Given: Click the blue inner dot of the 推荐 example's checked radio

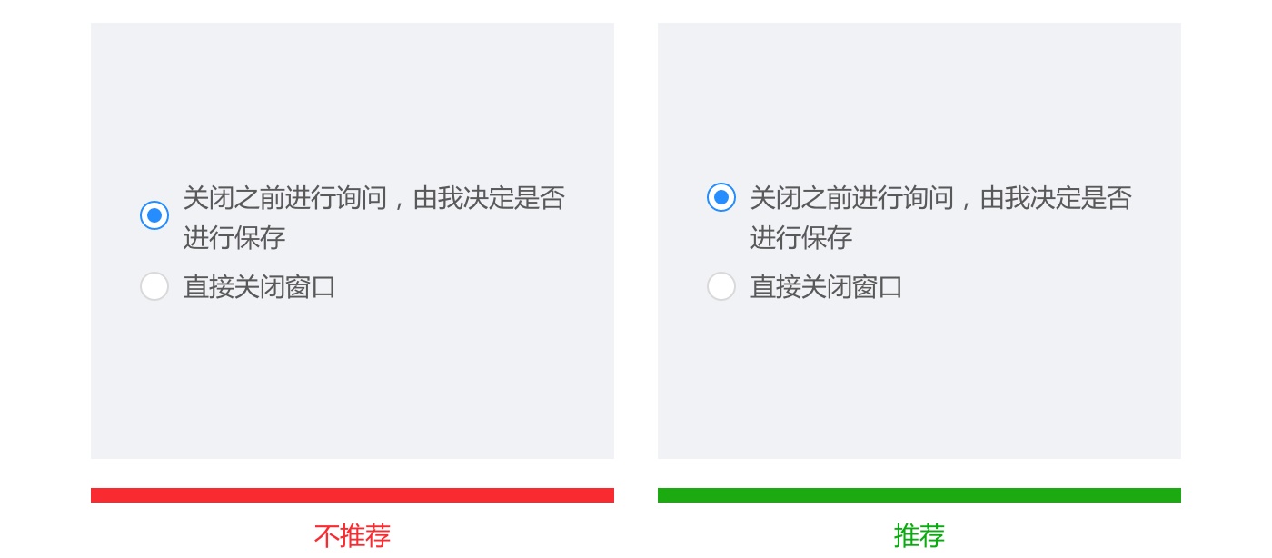Looking at the screenshot, I should coord(721,197).
